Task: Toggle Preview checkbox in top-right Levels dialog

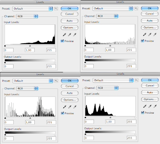Action: pyautogui.click(x=142, y=41)
